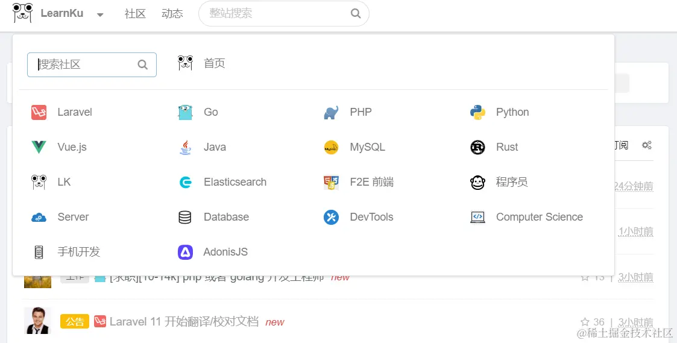The image size is (677, 343).
Task: Click the Server cloud icon
Action: pyautogui.click(x=39, y=217)
